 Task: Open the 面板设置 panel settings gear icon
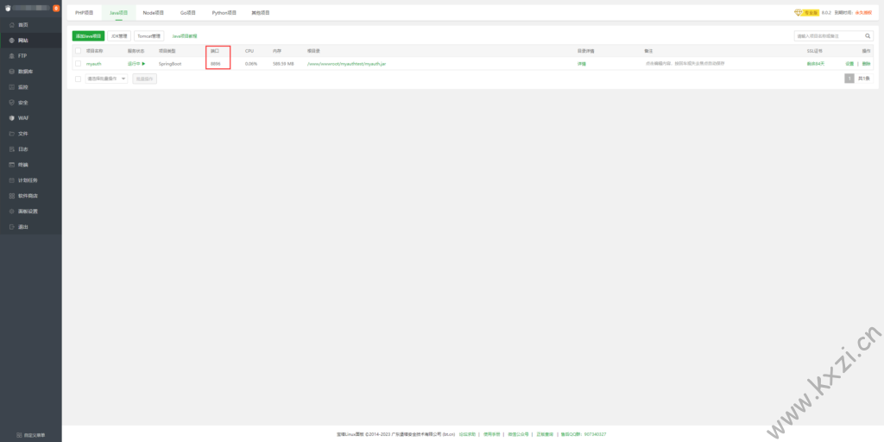click(x=12, y=211)
